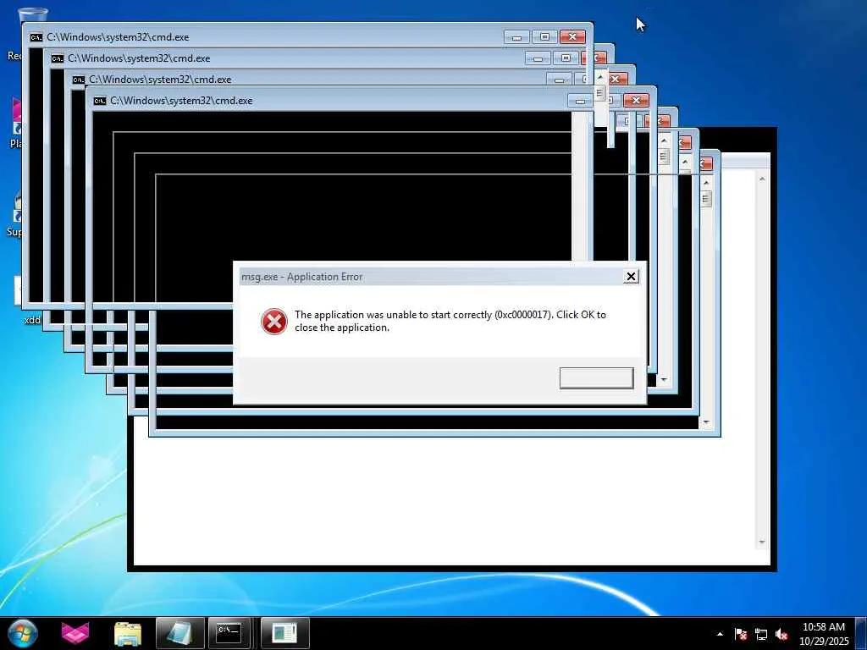Click scroll-up arrow of the white background window

coord(762,179)
